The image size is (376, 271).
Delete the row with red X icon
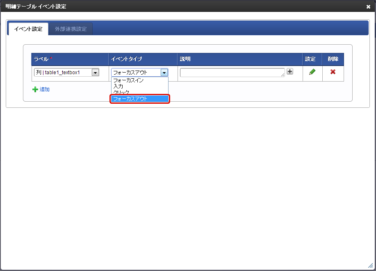coord(333,72)
